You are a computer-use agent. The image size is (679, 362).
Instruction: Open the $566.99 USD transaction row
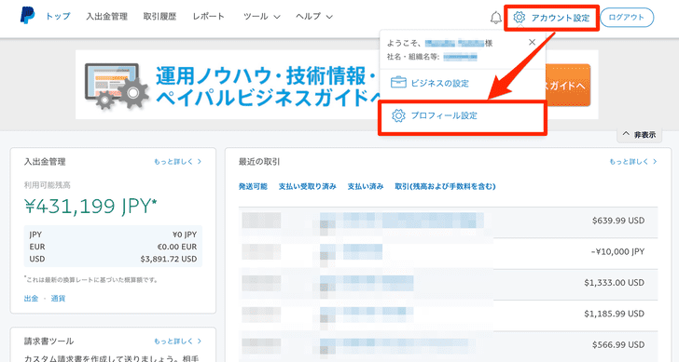pos(448,345)
